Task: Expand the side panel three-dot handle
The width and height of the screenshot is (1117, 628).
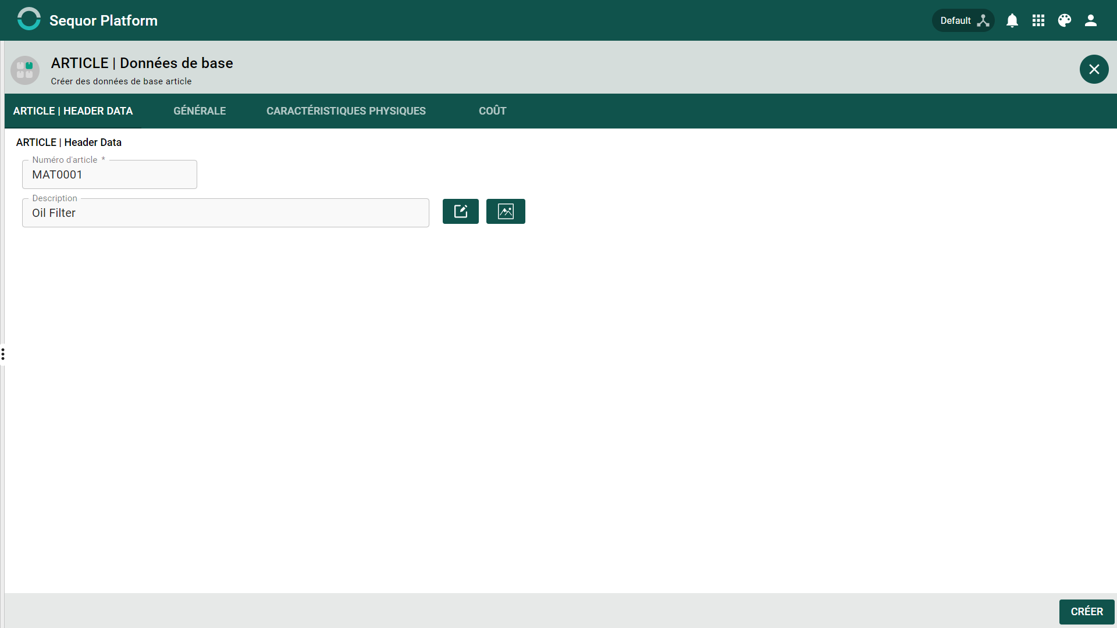Action: [x=3, y=354]
